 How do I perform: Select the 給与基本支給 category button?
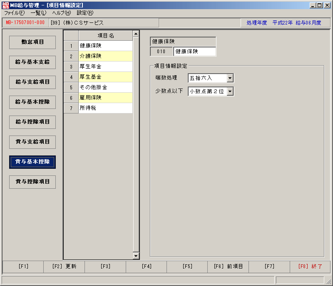tap(32, 62)
